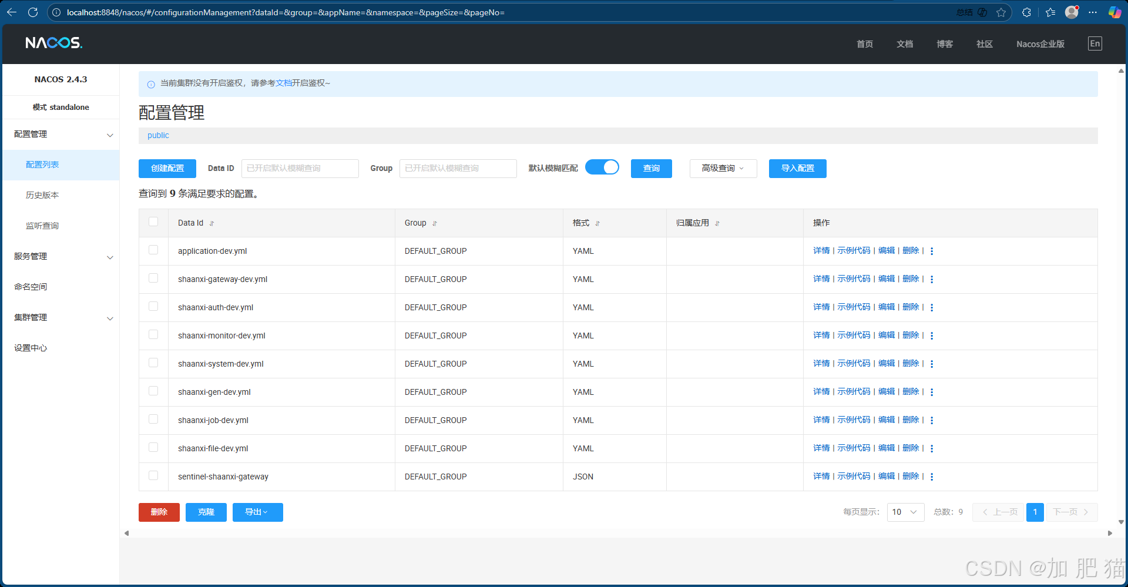The width and height of the screenshot is (1128, 587).
Task: Bookmark page with the star icon
Action: pos(1001,12)
